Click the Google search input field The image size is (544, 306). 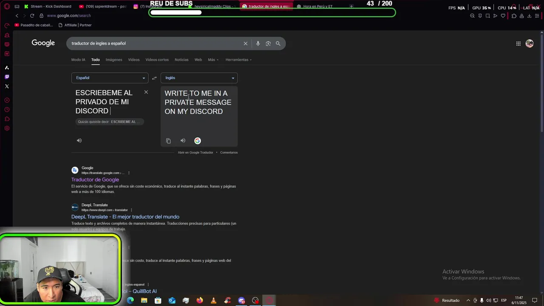pos(155,43)
